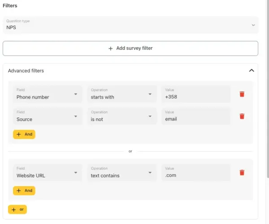
Task: Click the Add survey filter button
Action: 130,48
